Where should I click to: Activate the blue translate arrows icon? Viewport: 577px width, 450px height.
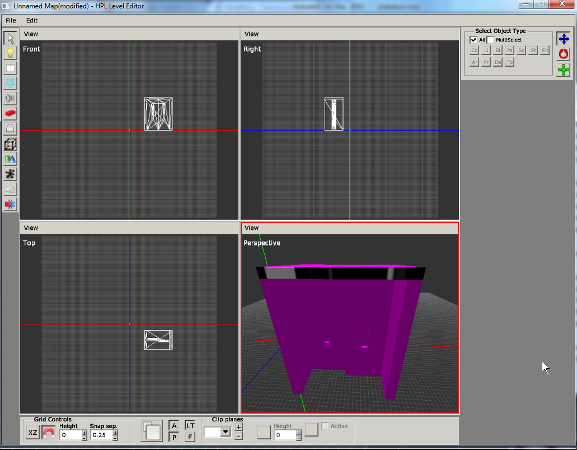click(x=564, y=39)
